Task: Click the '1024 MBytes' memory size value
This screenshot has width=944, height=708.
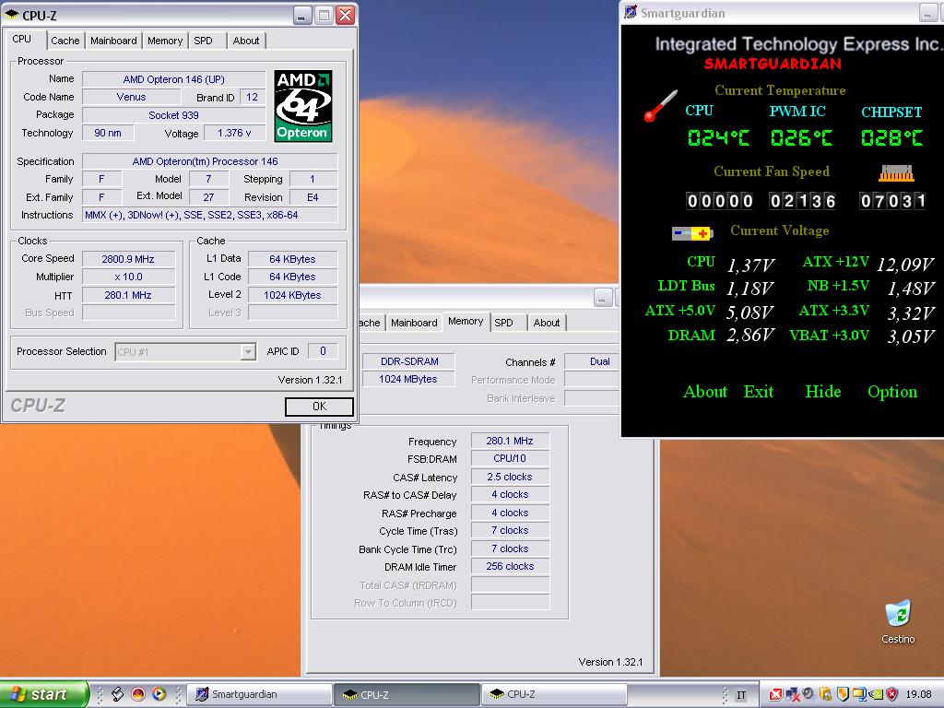Action: click(408, 379)
